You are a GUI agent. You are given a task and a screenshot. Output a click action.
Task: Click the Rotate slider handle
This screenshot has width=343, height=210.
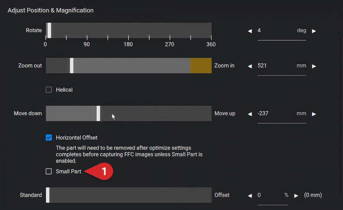click(x=49, y=30)
